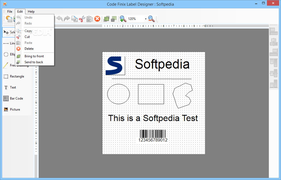Click the 'This is a Softpedia Test' text
The image size is (281, 180).
(153, 118)
